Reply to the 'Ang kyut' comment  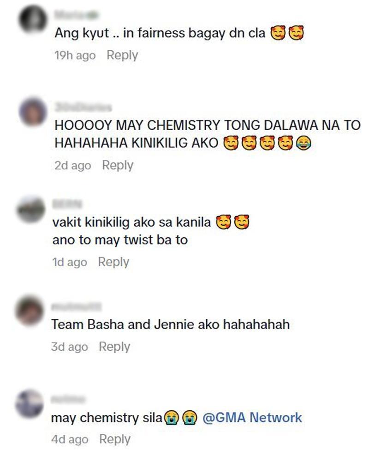(x=122, y=55)
